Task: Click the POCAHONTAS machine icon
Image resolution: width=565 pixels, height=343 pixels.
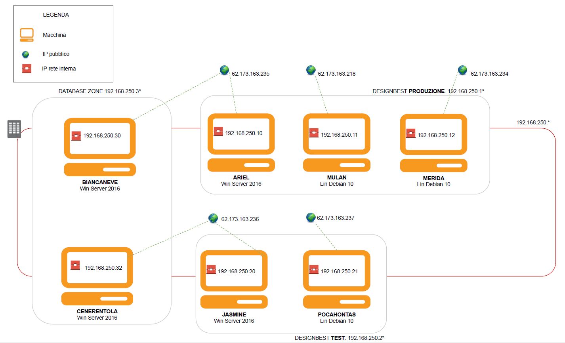Action: (336, 279)
